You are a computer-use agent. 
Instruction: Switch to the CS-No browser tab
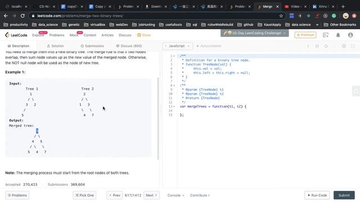[45, 7]
